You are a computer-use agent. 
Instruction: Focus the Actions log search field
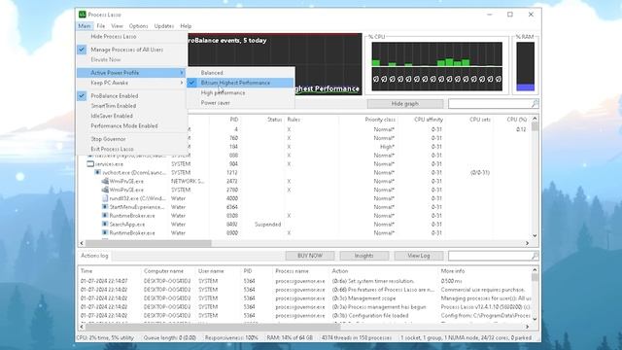click(x=490, y=256)
